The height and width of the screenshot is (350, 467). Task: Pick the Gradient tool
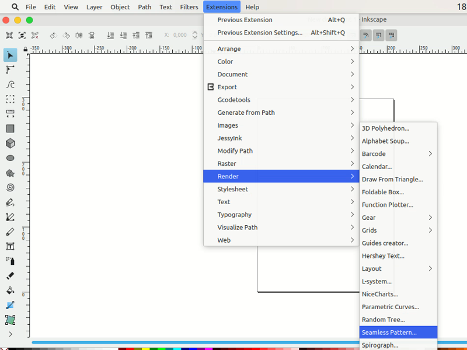9,304
